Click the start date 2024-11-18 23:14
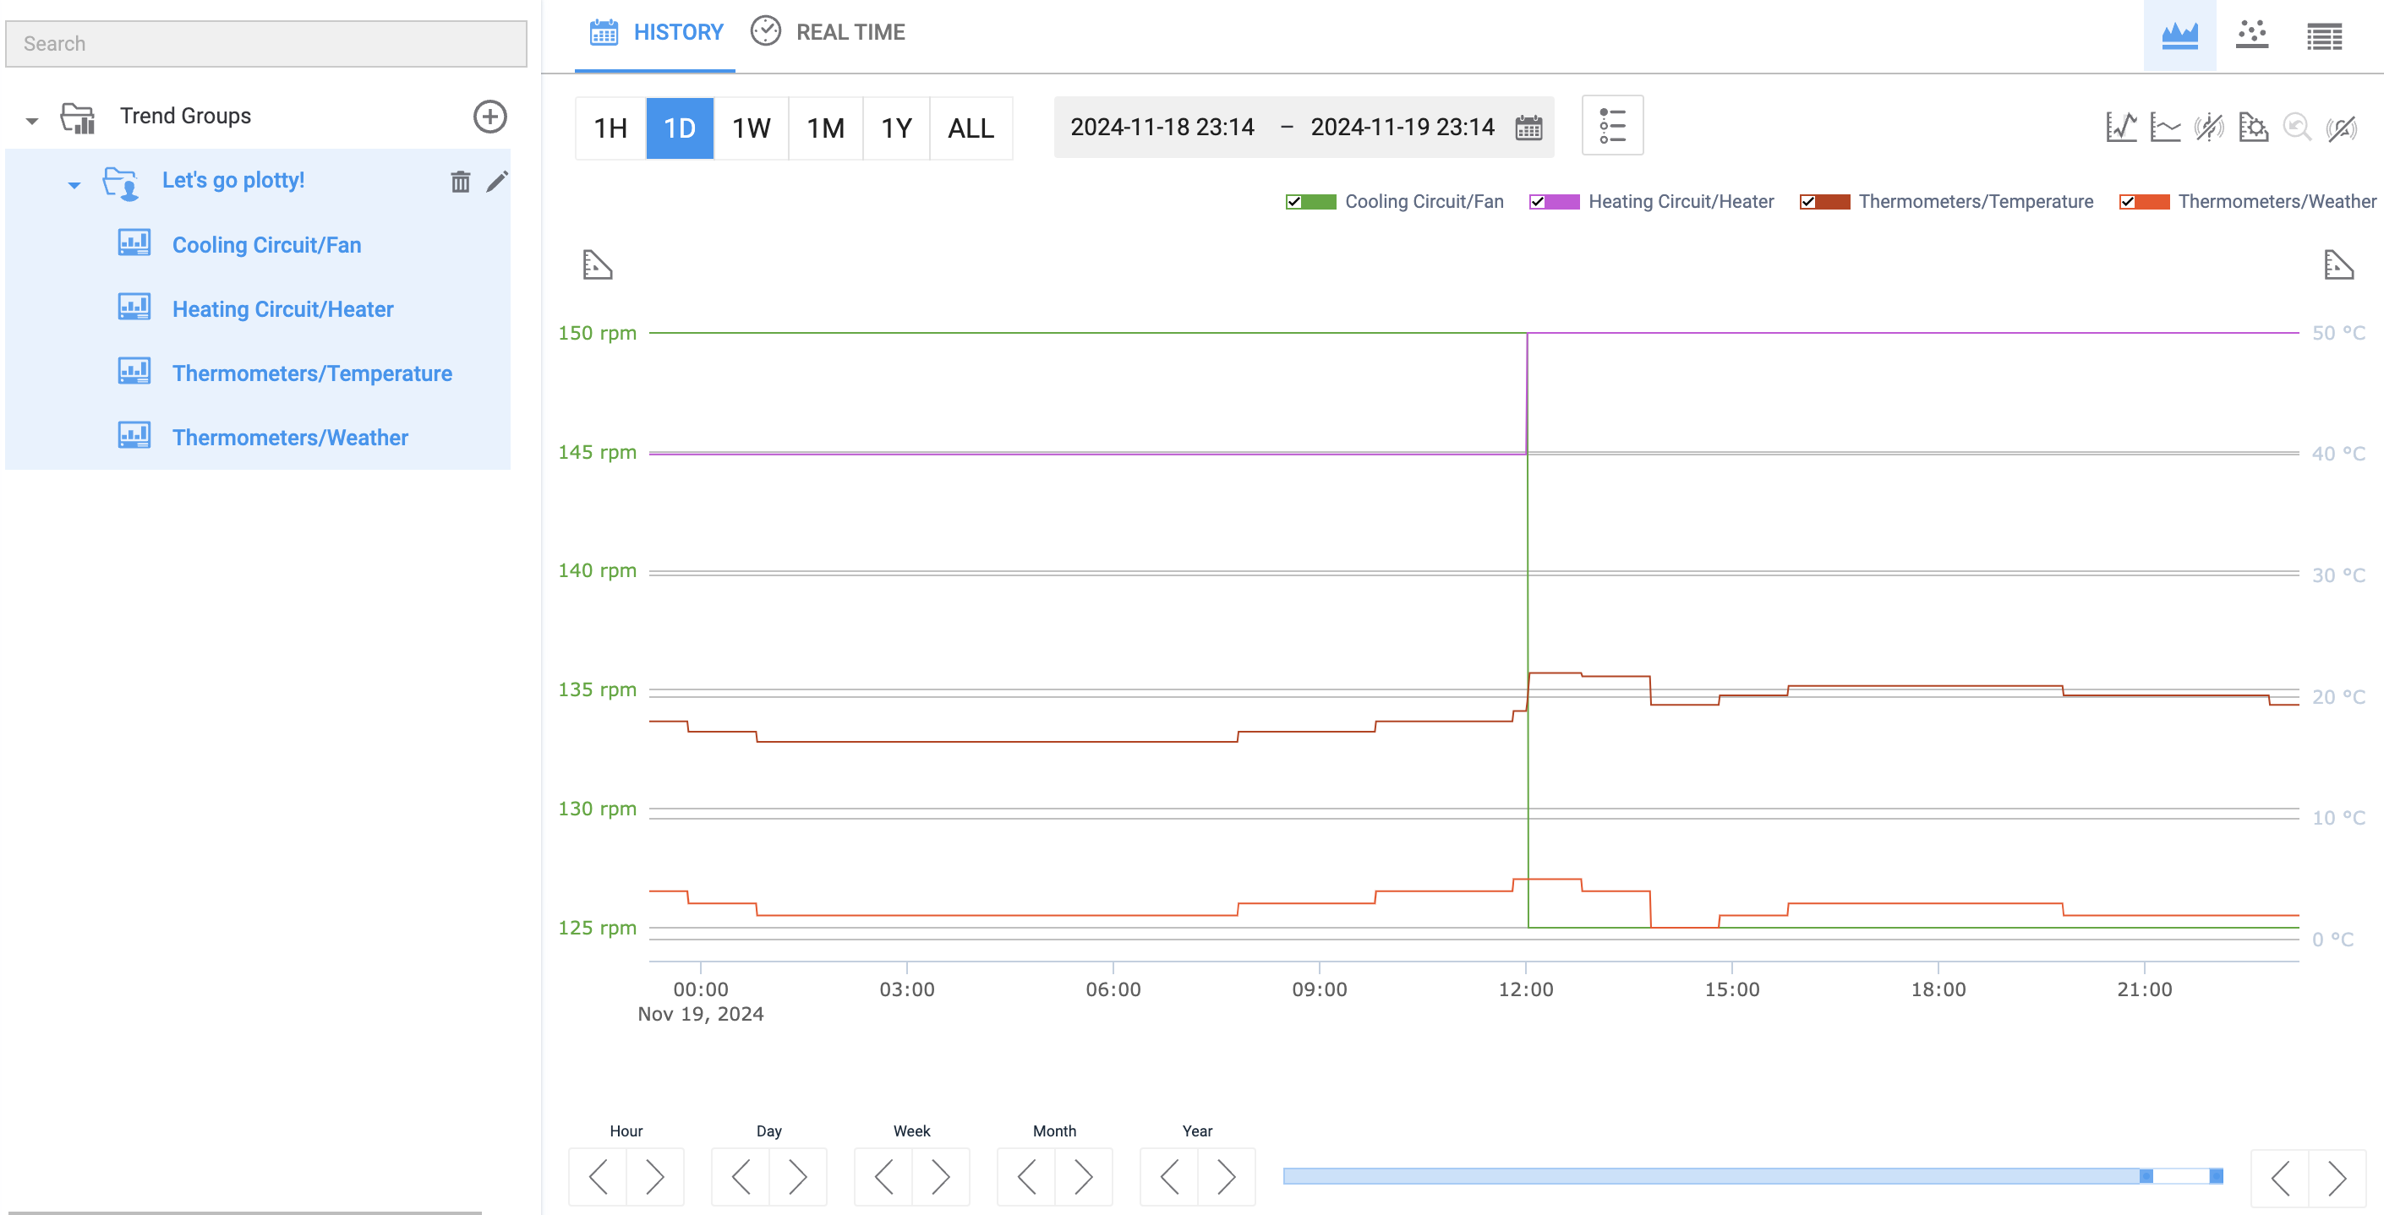2384x1215 pixels. (1162, 127)
